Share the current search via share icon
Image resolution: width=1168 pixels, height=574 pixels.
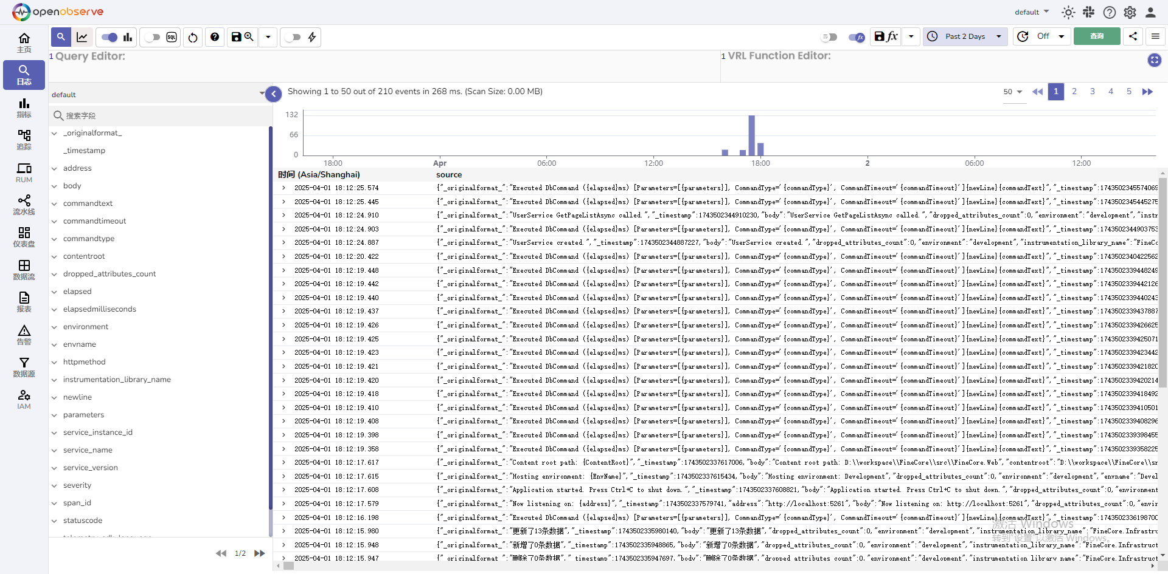(1133, 36)
